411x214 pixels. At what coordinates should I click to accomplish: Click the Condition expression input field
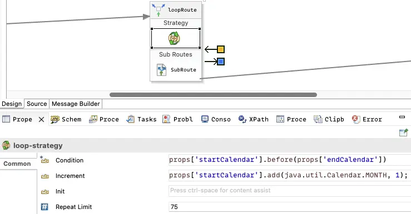coord(290,160)
